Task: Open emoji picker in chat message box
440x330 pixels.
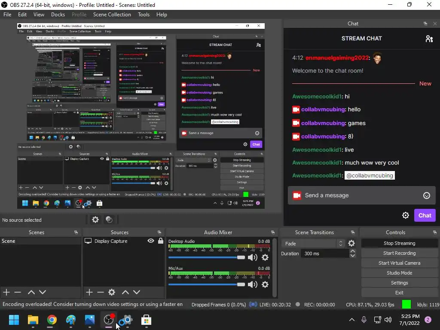Action: (x=427, y=196)
